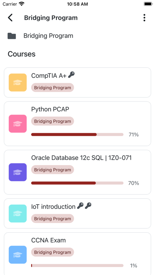Click the Oracle Database 70% progress bar
155x275 pixels.
coord(77,183)
